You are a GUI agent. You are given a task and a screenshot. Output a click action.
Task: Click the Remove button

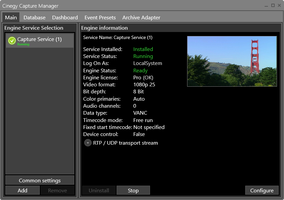pos(57,190)
